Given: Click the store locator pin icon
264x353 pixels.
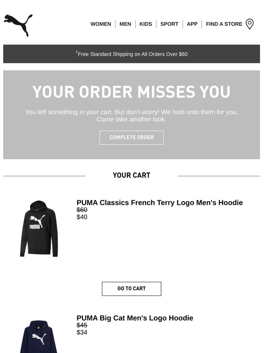Looking at the screenshot, I should point(249,24).
